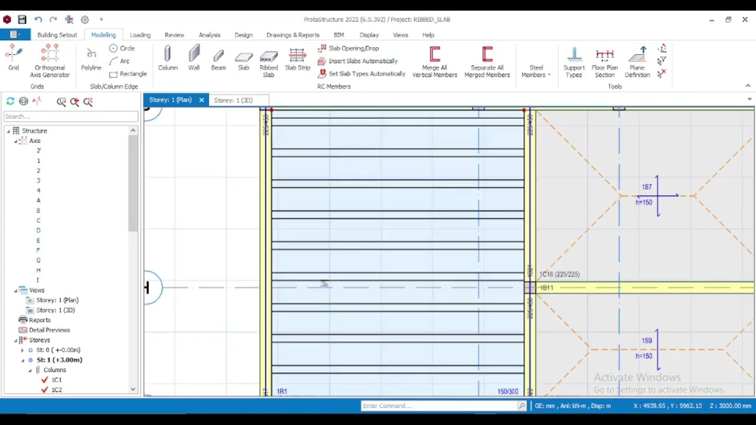
Task: Switch to the Analysis tab
Action: pyautogui.click(x=209, y=35)
